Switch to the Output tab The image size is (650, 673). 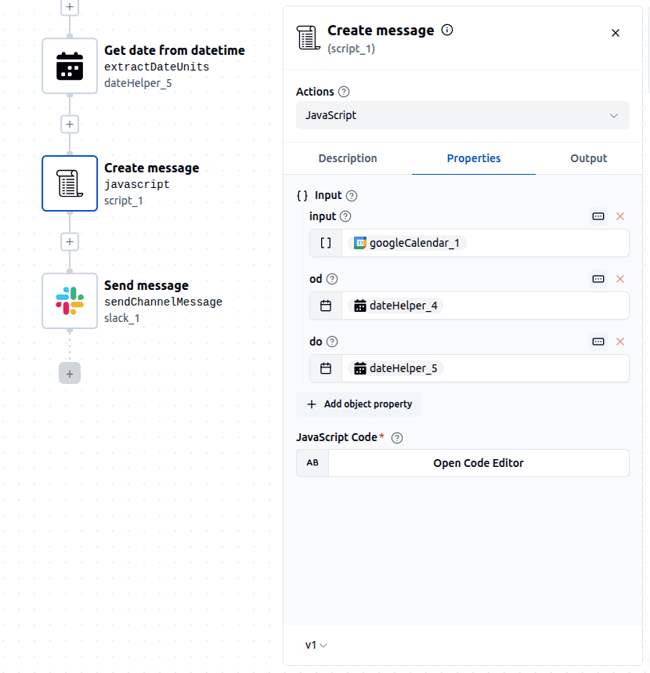pos(588,158)
